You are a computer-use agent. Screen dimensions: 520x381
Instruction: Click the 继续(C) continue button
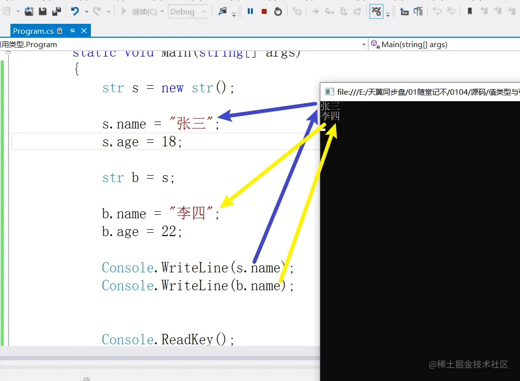(x=139, y=11)
